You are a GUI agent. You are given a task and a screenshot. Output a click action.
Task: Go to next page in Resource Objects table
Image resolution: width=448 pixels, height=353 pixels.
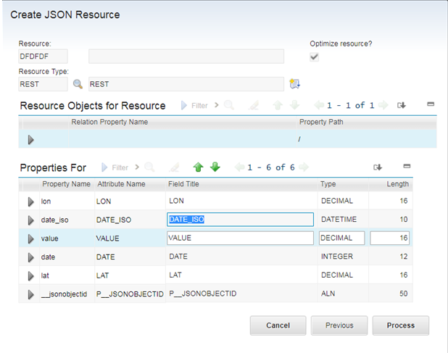click(383, 105)
